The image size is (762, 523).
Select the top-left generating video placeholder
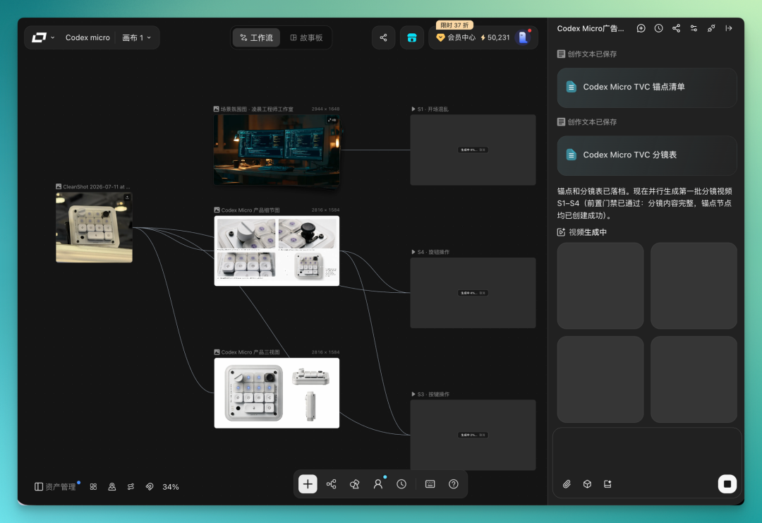600,286
